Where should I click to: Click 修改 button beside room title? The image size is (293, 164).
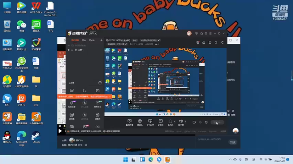click(x=135, y=40)
